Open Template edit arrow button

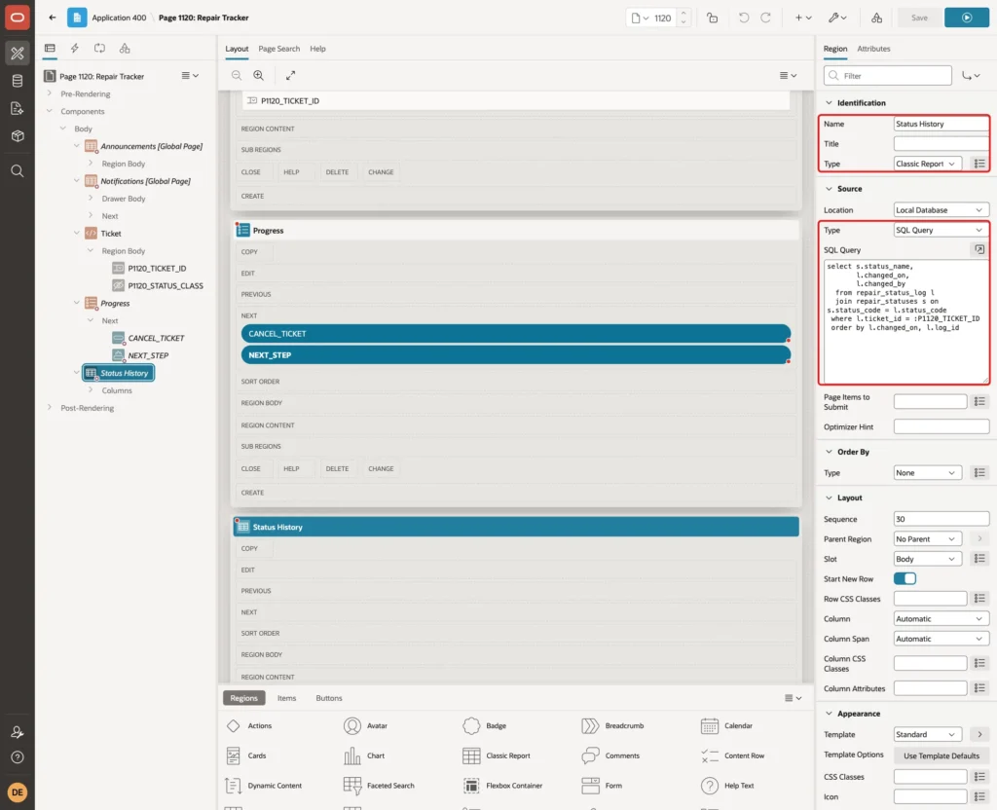[x=979, y=734]
